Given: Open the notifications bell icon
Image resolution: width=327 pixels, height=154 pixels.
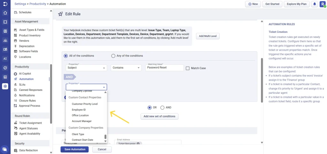Looking at the screenshot, I should (315, 4).
